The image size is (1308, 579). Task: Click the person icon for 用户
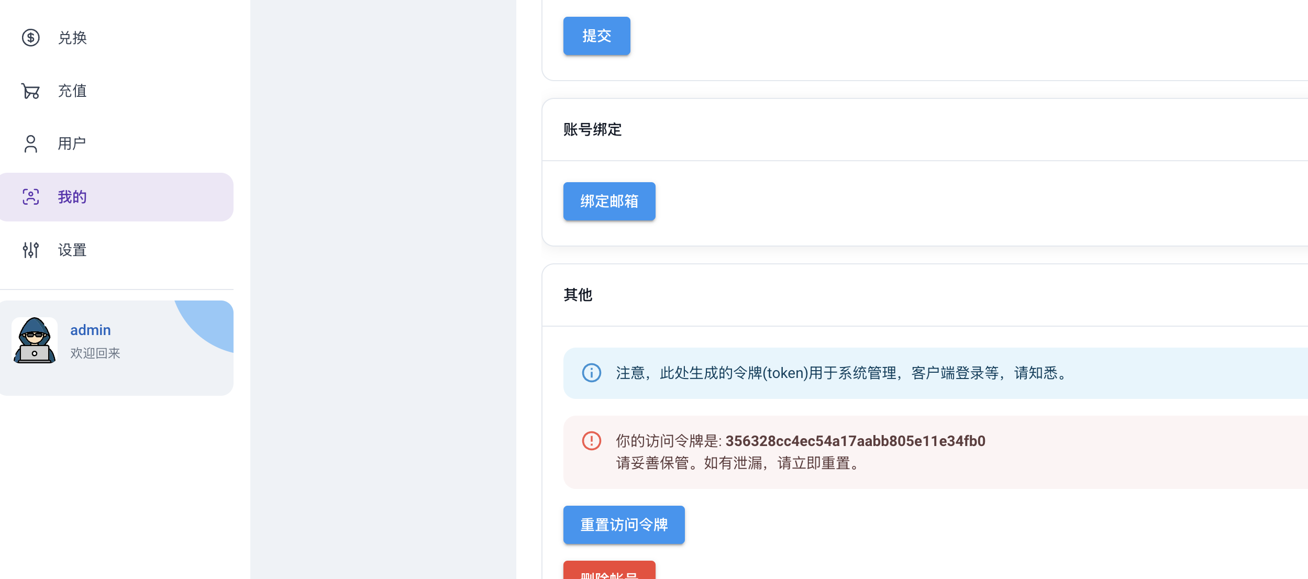click(31, 144)
